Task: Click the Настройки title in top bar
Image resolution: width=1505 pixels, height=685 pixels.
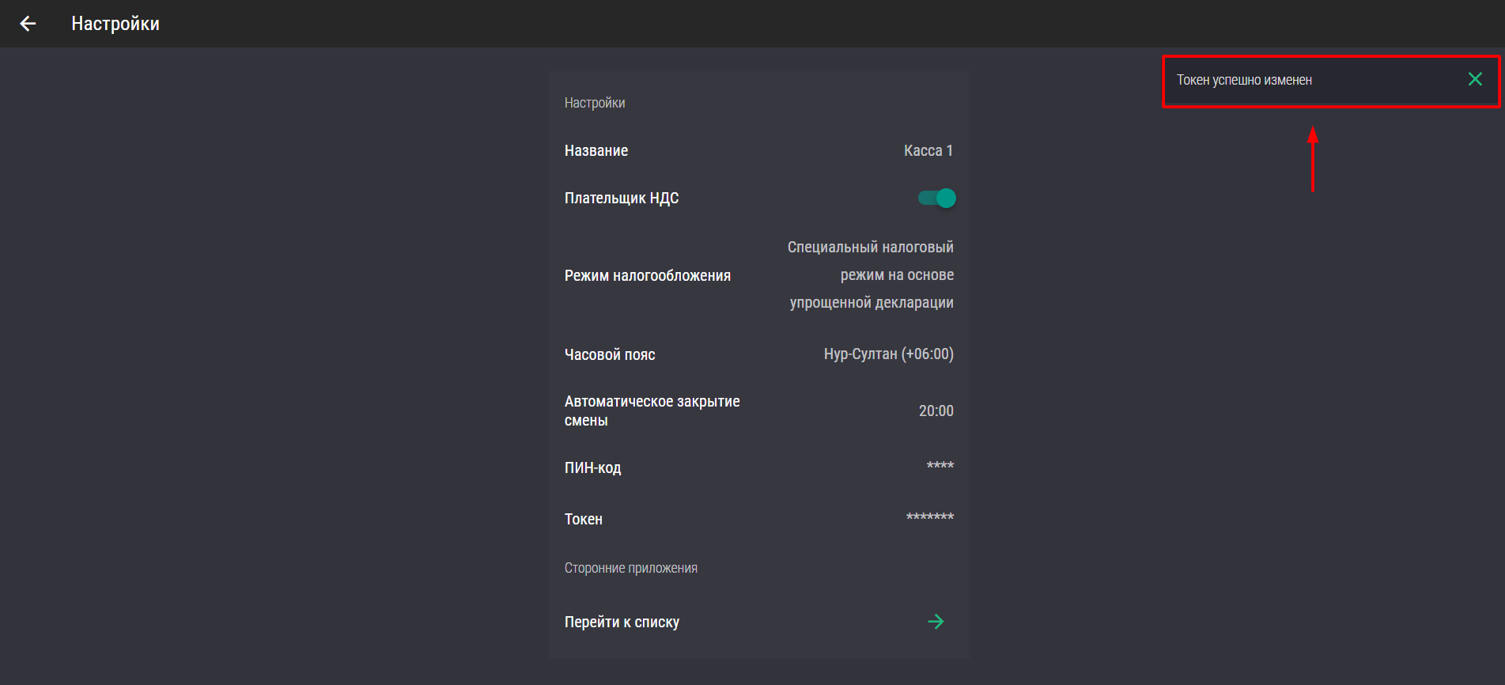Action: pos(115,24)
